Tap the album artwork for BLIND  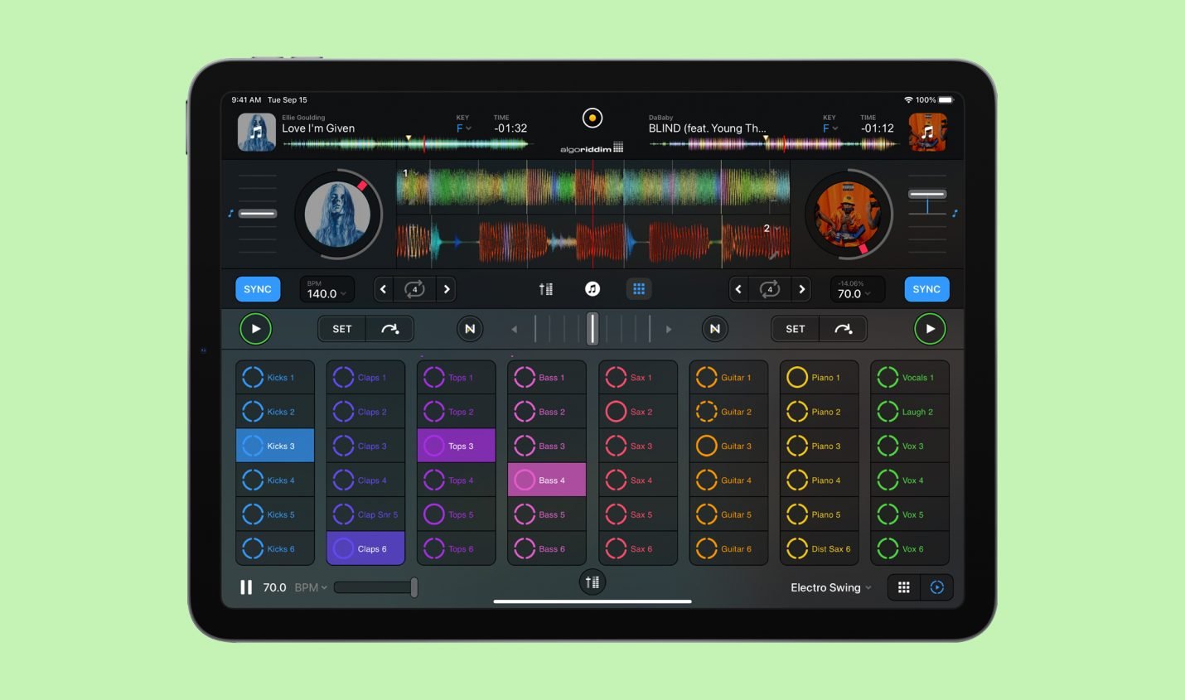pyautogui.click(x=927, y=131)
